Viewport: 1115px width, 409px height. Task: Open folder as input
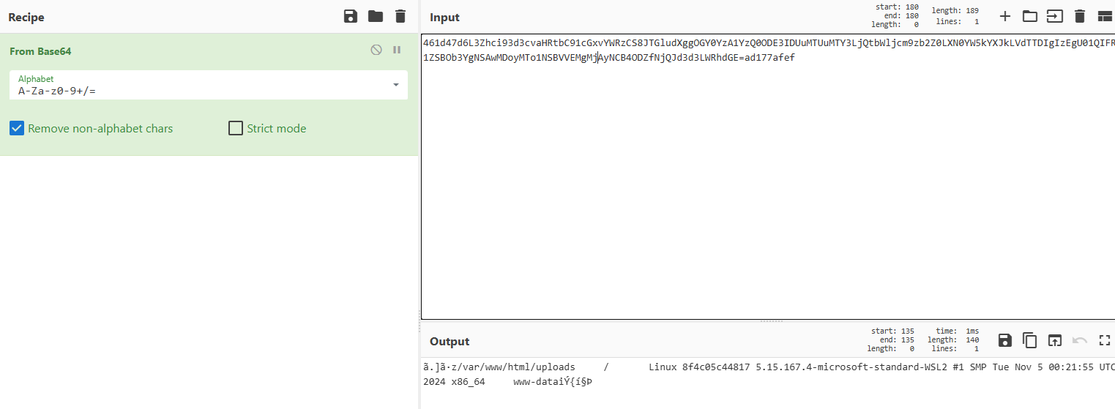coord(1030,16)
